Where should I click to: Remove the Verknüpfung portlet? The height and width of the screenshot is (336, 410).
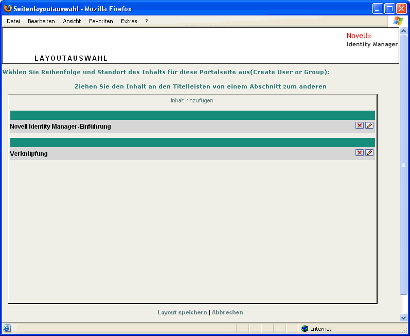click(x=360, y=153)
